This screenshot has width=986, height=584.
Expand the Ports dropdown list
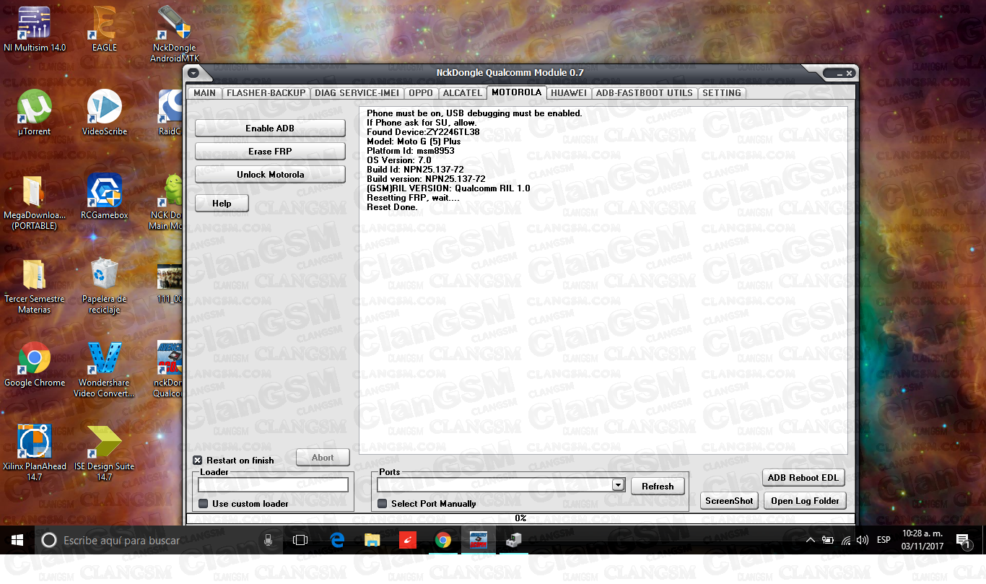coord(618,485)
